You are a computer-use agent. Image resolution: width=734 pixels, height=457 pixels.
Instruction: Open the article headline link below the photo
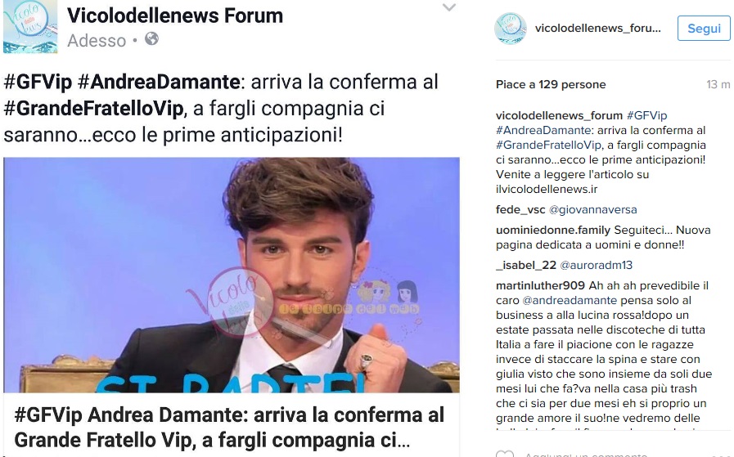pyautogui.click(x=229, y=427)
